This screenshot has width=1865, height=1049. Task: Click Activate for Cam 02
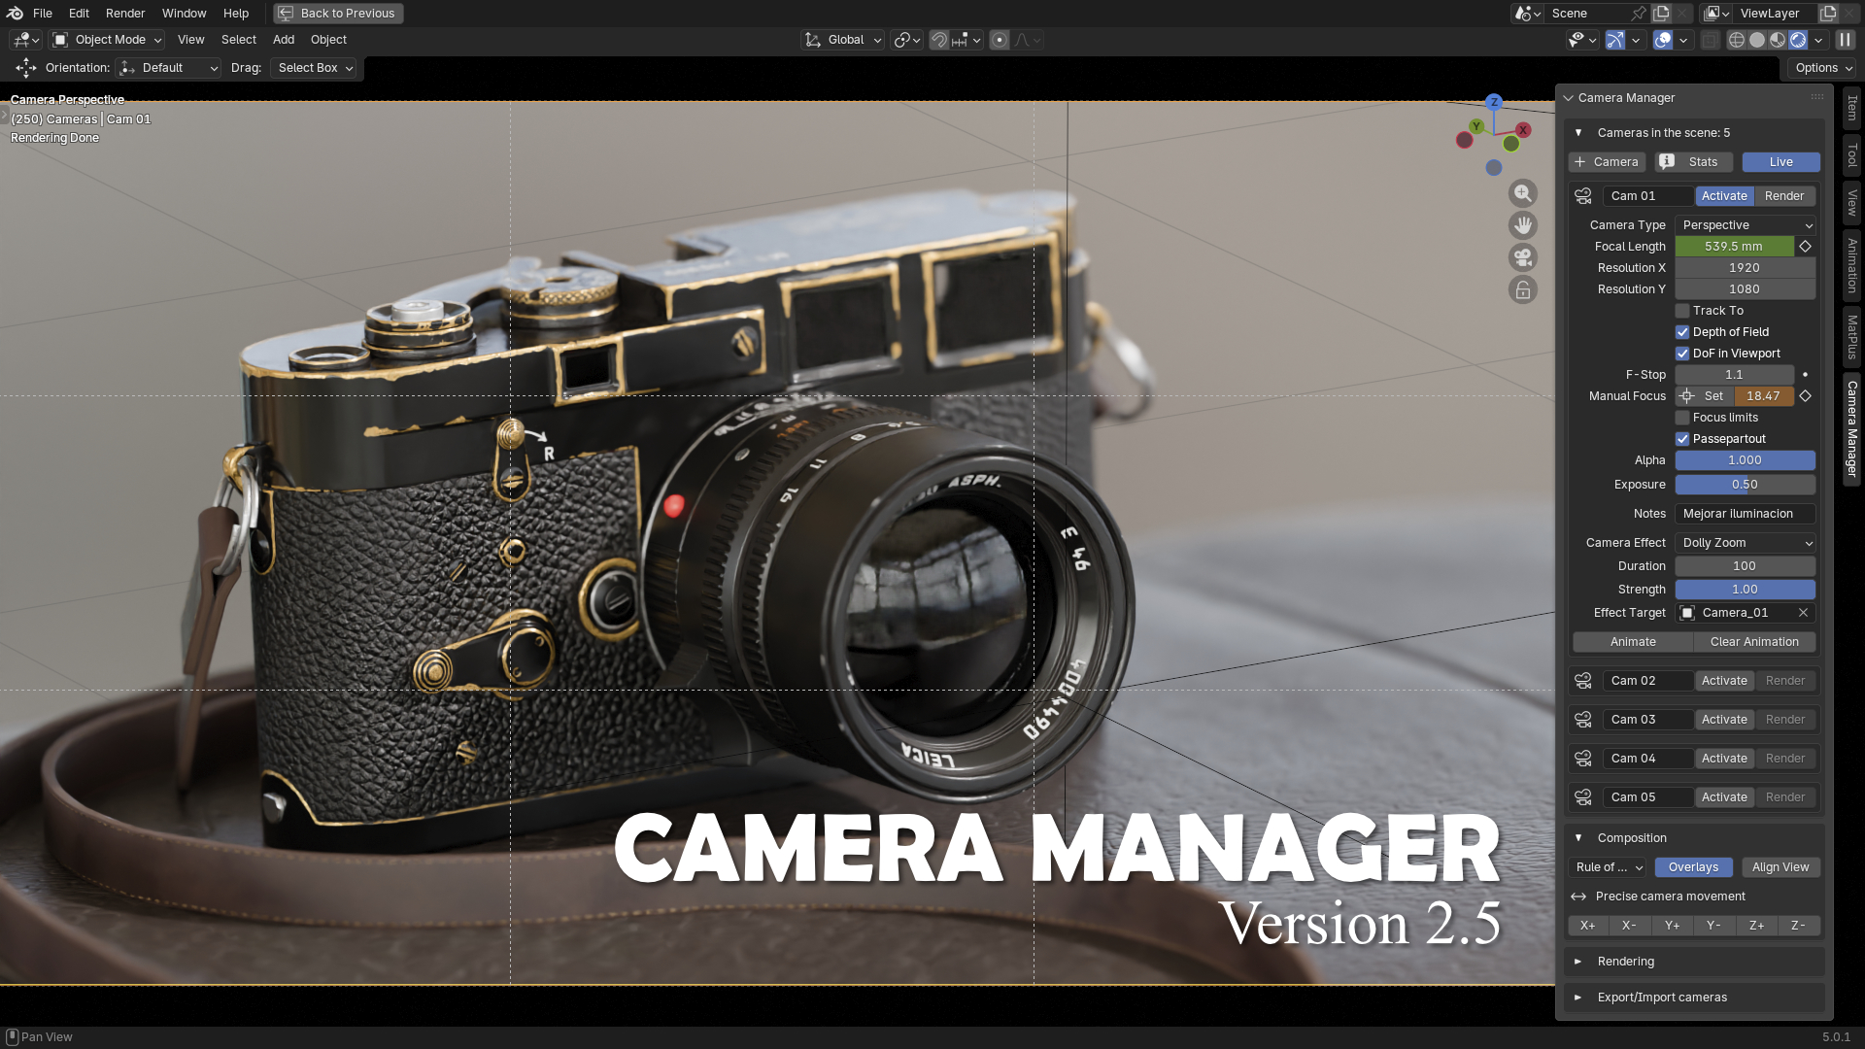click(x=1724, y=681)
